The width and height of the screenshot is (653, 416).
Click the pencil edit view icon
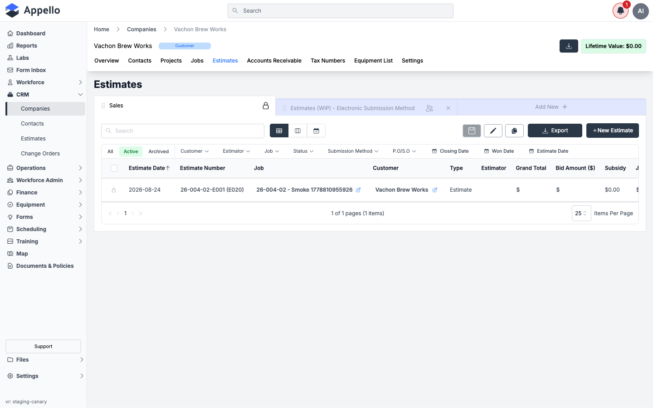[493, 131]
